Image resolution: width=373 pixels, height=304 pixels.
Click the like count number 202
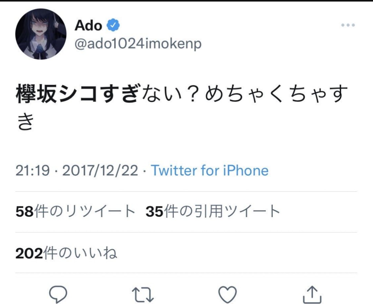coord(29,253)
